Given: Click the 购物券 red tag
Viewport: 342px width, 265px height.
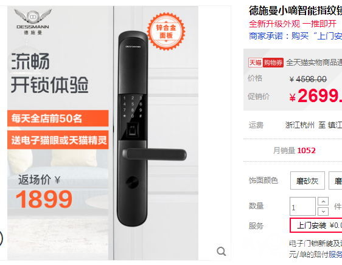Looking at the screenshot, I should (273, 63).
